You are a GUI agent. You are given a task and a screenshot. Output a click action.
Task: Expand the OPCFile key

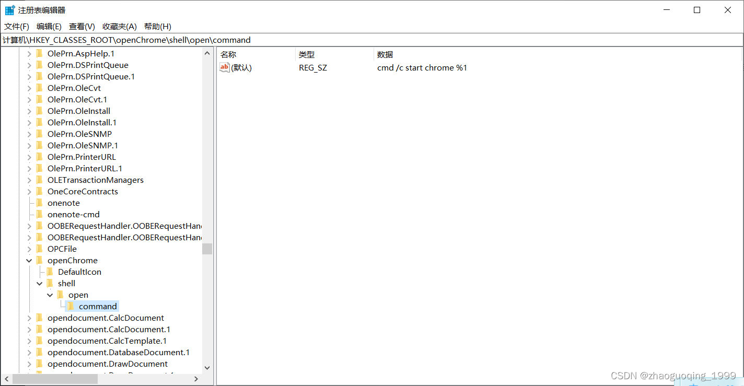click(29, 249)
